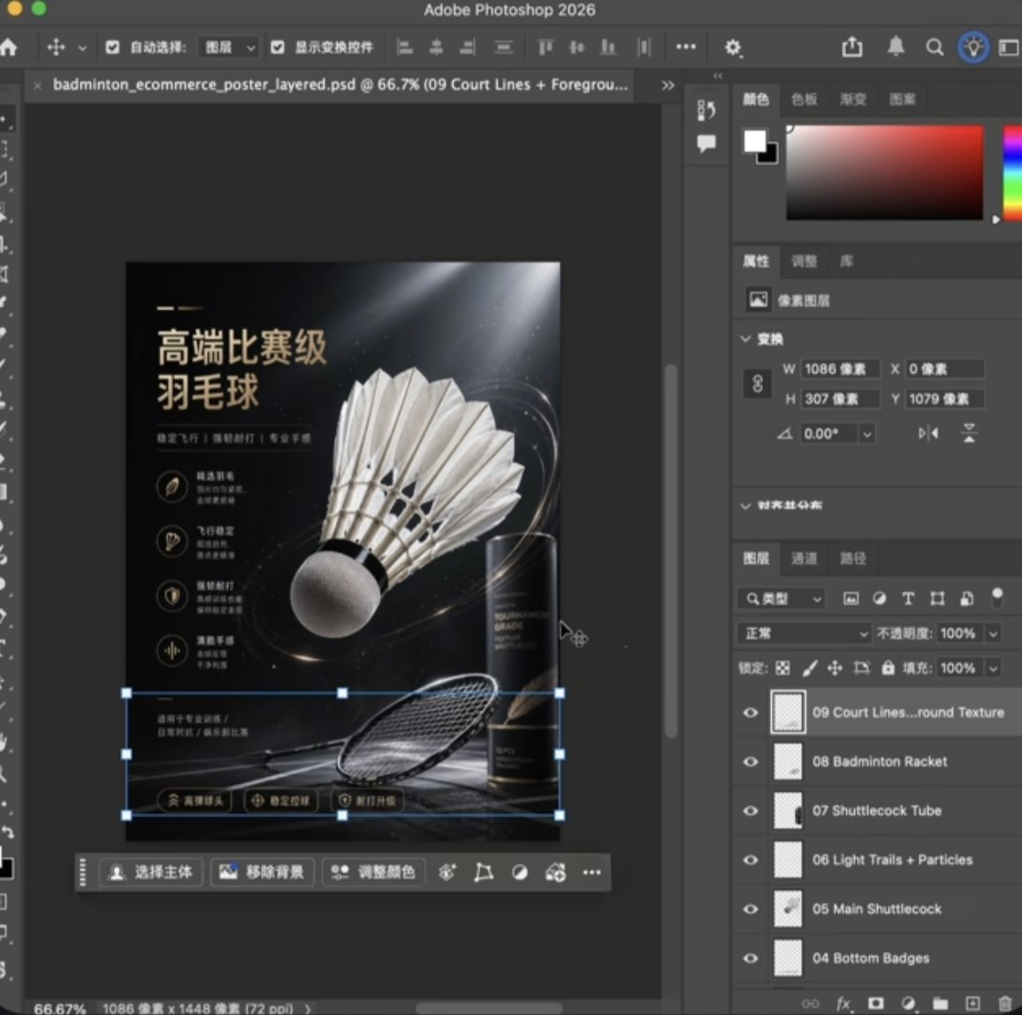The image size is (1022, 1015).
Task: Click the lock all icon in the Layers panel
Action: [889, 669]
